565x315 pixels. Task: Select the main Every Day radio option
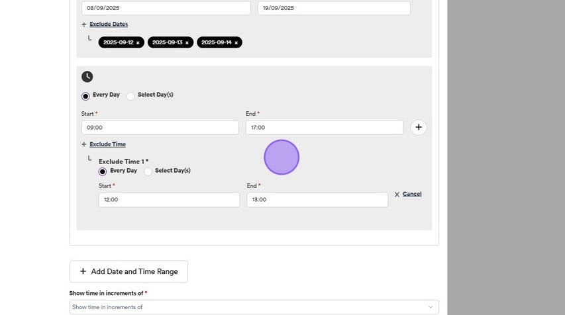[85, 96]
